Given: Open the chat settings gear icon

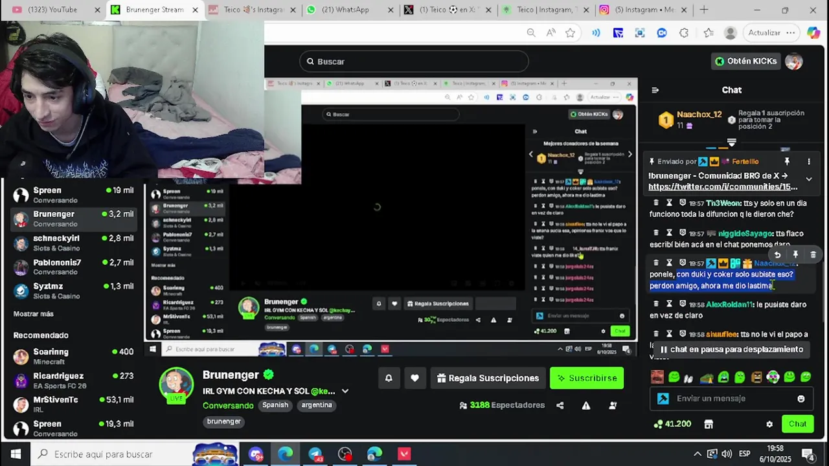Looking at the screenshot, I should [x=769, y=424].
